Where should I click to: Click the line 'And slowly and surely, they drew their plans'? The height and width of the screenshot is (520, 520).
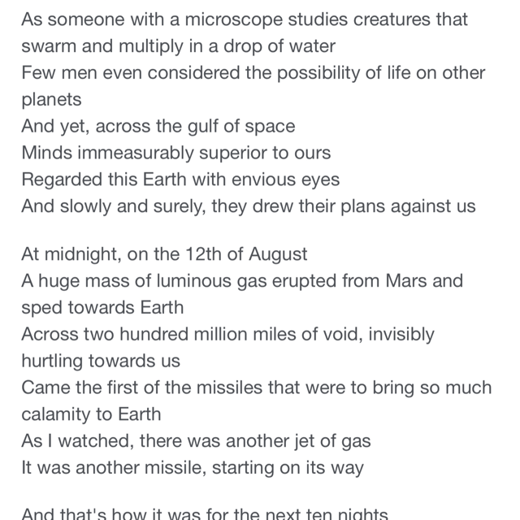click(249, 206)
